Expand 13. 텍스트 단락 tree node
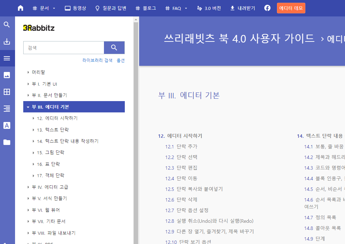The width and height of the screenshot is (345, 244). pos(33,130)
